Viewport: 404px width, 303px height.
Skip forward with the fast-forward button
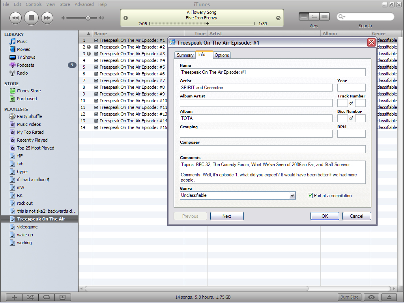(47, 18)
